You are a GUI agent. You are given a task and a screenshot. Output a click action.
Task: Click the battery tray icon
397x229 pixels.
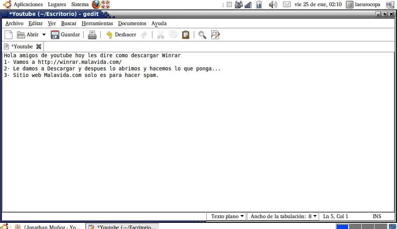tap(259, 5)
